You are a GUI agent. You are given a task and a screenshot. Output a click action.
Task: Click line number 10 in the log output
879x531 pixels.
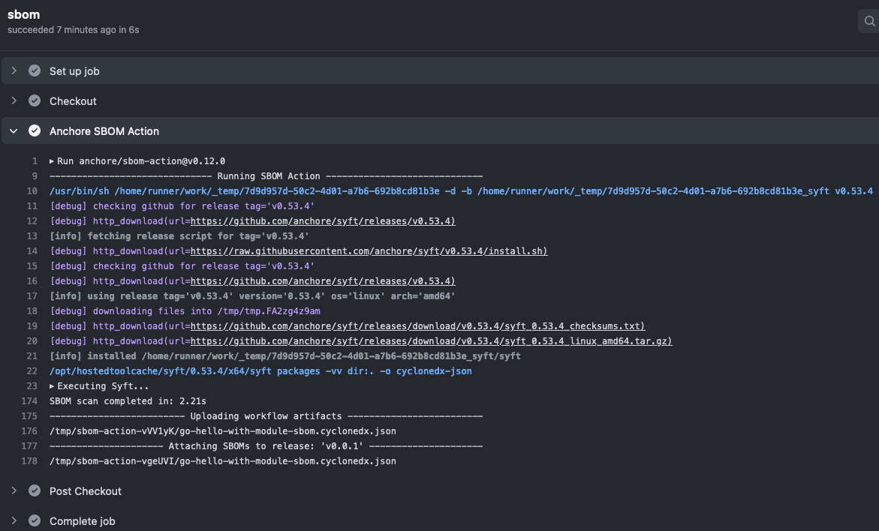(32, 190)
